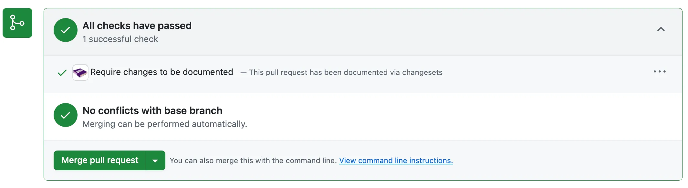Open the options menu for the documented check
The image size is (688, 188).
[660, 71]
